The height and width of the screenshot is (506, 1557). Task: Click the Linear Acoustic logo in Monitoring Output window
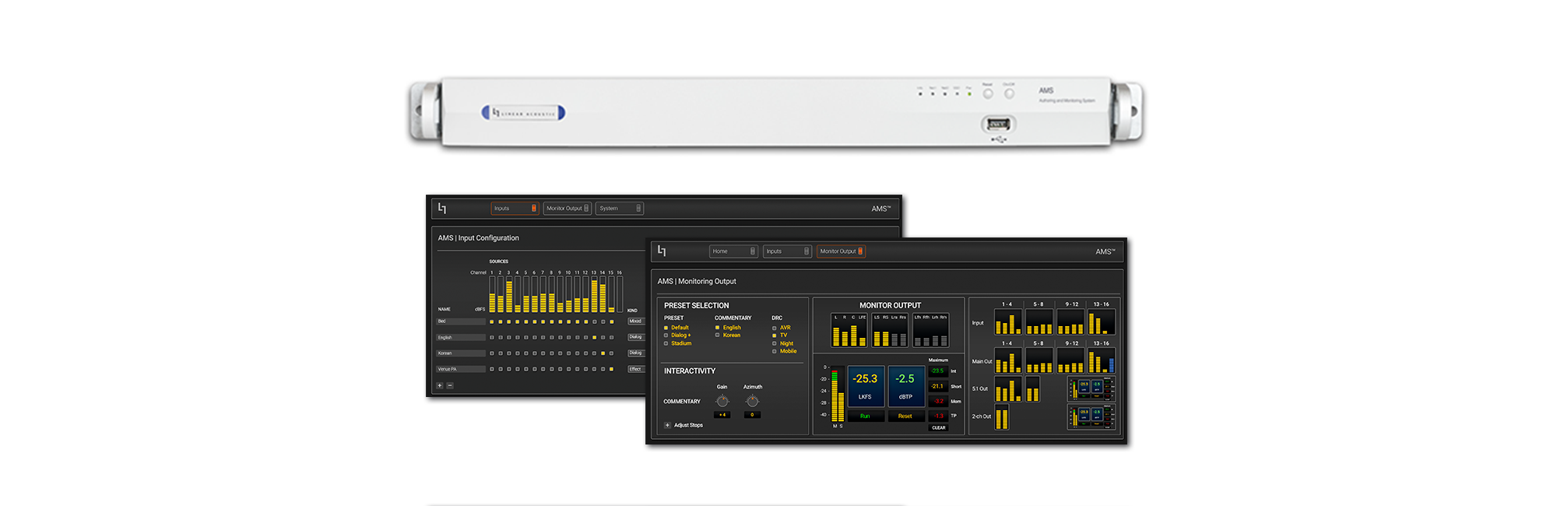pyautogui.click(x=662, y=251)
